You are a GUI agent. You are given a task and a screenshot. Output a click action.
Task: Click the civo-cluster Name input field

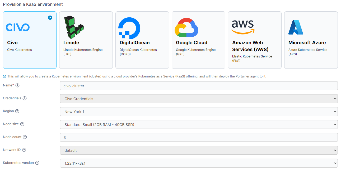pyautogui.click(x=198, y=86)
